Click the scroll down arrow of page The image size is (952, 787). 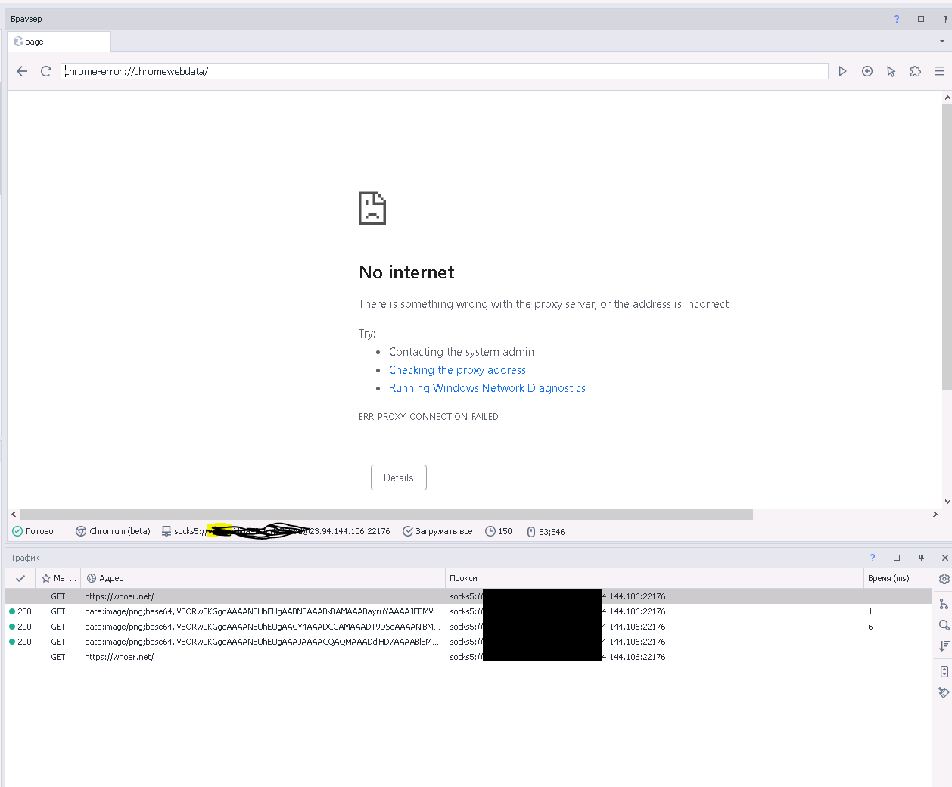pos(947,501)
